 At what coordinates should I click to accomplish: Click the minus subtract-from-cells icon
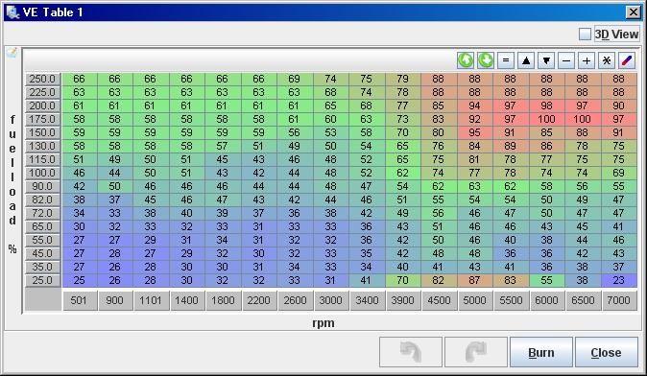coord(566,60)
